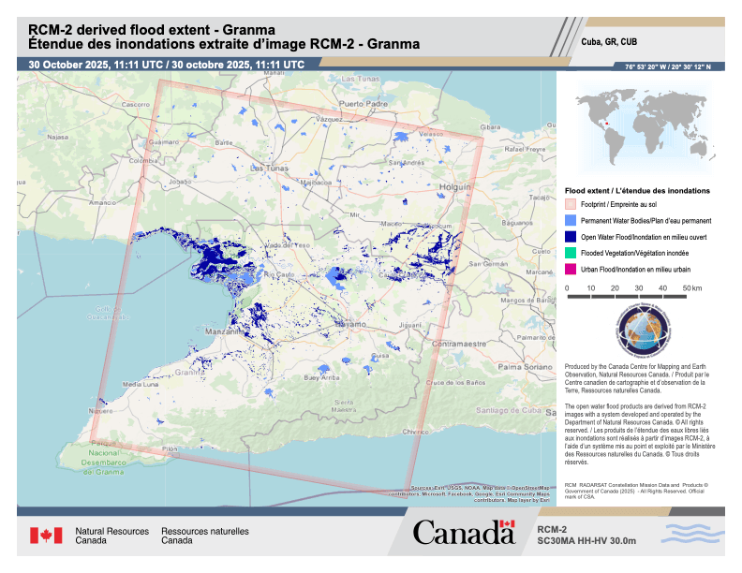Click the Permanent Water Bodies legend swatch

click(571, 220)
